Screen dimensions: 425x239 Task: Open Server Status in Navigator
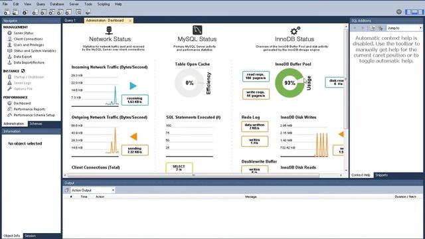pyautogui.click(x=24, y=33)
